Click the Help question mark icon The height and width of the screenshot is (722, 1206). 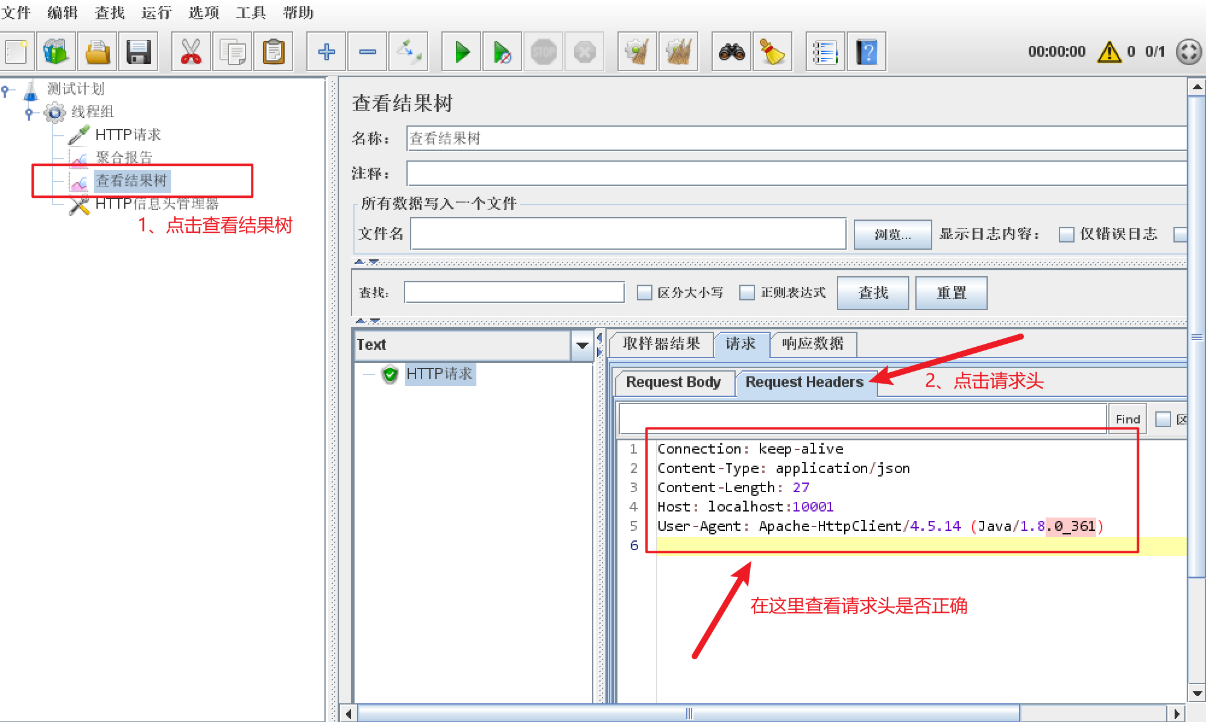[866, 52]
